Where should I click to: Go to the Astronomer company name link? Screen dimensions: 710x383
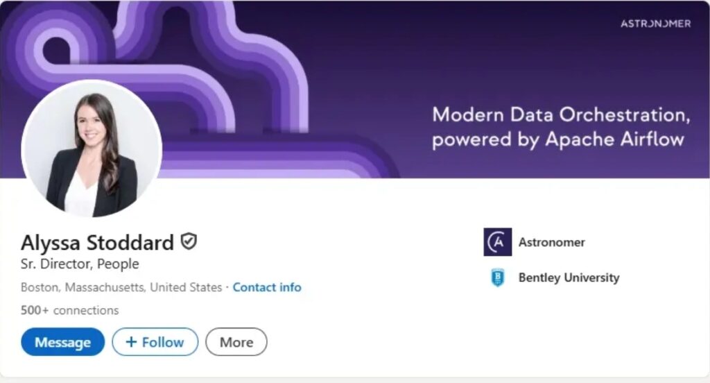click(551, 242)
